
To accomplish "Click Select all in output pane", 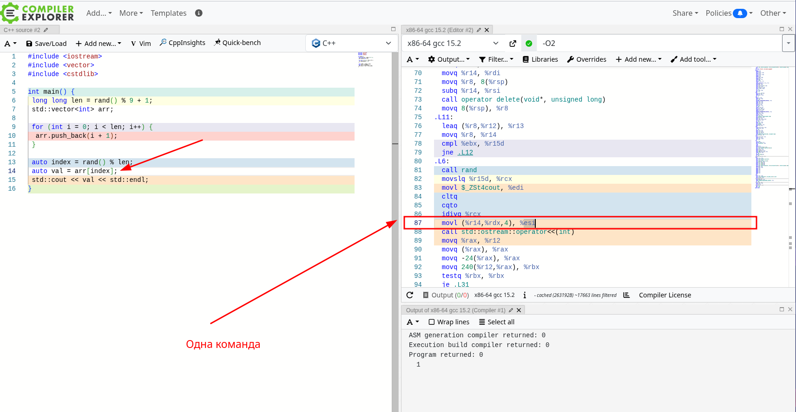I will [x=496, y=322].
